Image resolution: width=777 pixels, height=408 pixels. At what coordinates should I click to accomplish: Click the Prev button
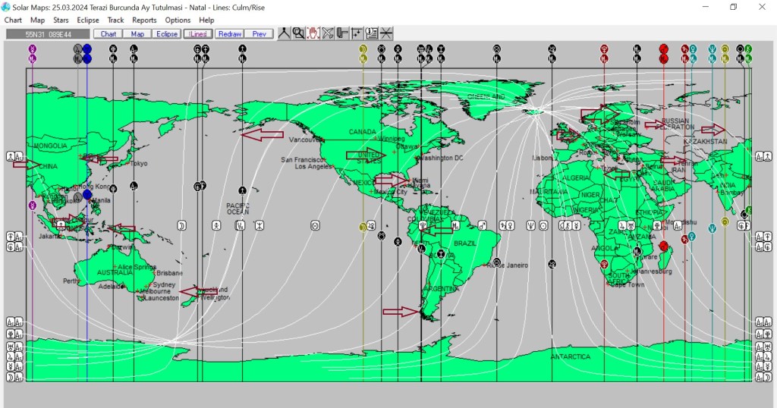coord(259,34)
